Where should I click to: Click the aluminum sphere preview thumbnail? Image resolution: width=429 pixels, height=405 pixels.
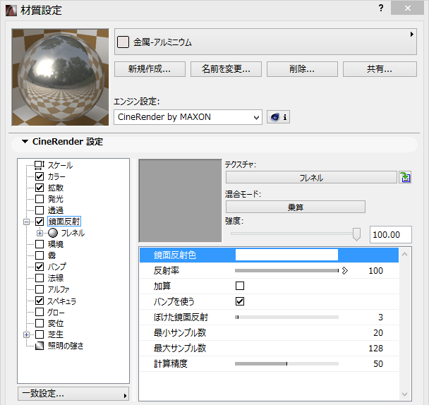[x=60, y=78]
